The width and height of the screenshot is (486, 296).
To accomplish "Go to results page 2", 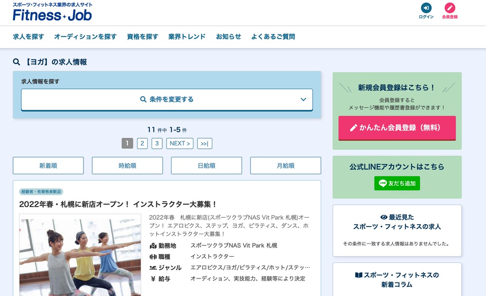I will 142,143.
